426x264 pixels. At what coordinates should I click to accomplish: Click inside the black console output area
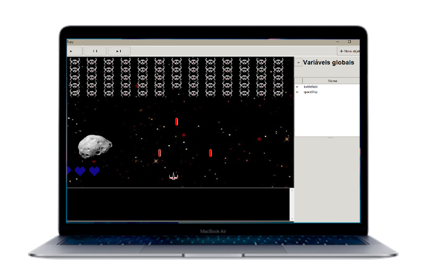click(x=177, y=204)
